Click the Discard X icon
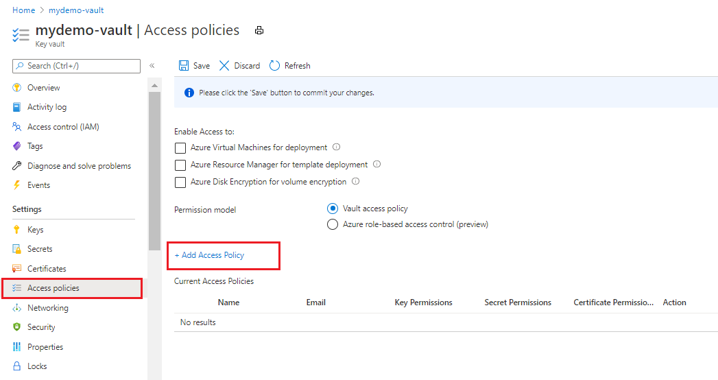The height and width of the screenshot is (380, 718). pos(224,66)
